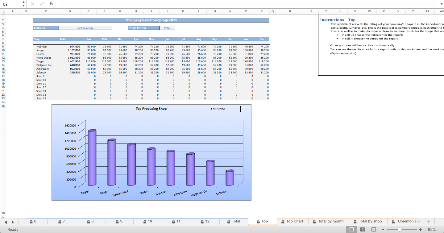Add a new sheet with plus button
The width and height of the screenshot is (444, 233).
point(429,221)
